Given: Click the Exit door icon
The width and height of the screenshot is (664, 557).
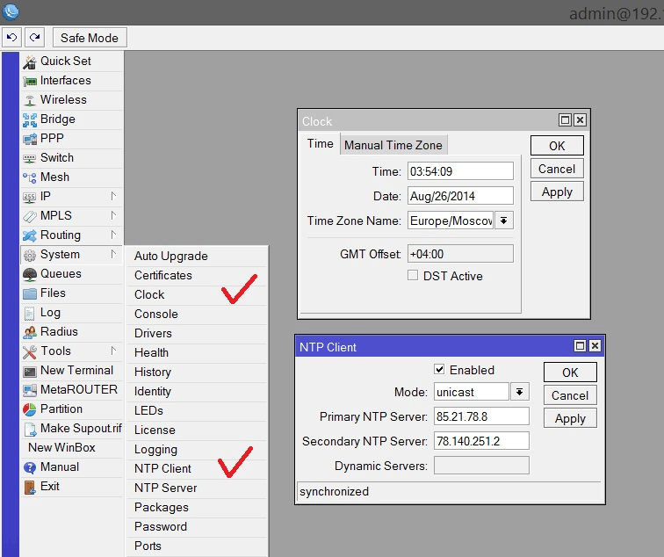Looking at the screenshot, I should (30, 487).
